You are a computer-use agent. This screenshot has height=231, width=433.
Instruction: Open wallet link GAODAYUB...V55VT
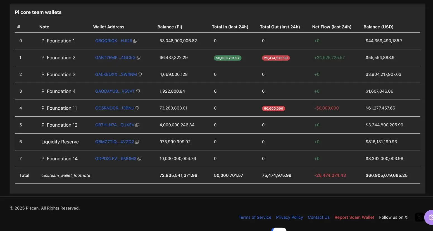tap(115, 91)
